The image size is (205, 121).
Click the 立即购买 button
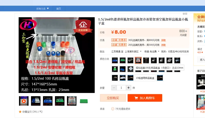click(113, 98)
